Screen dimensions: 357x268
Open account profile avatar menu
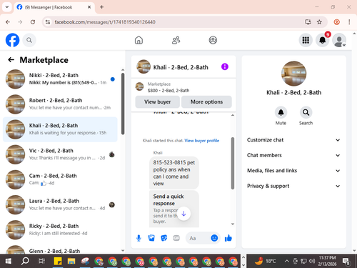[339, 40]
